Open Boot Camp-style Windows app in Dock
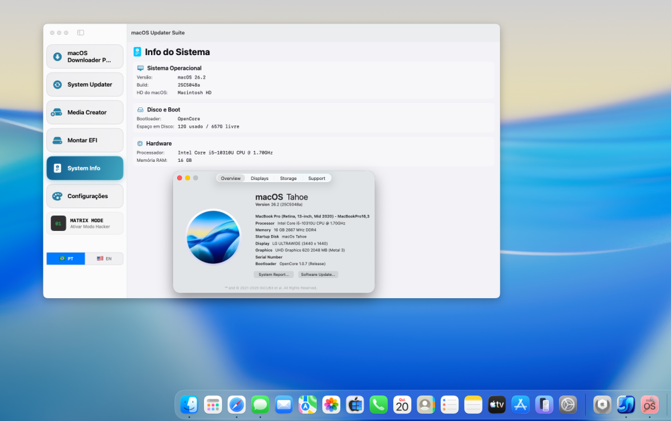The width and height of the screenshot is (671, 421). click(x=355, y=405)
